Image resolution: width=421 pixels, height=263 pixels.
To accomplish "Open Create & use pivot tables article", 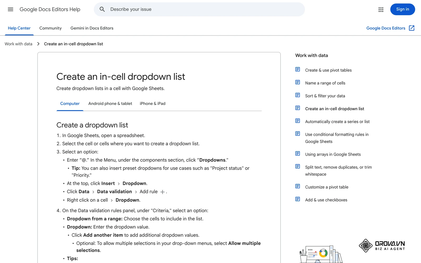I will click(x=328, y=70).
